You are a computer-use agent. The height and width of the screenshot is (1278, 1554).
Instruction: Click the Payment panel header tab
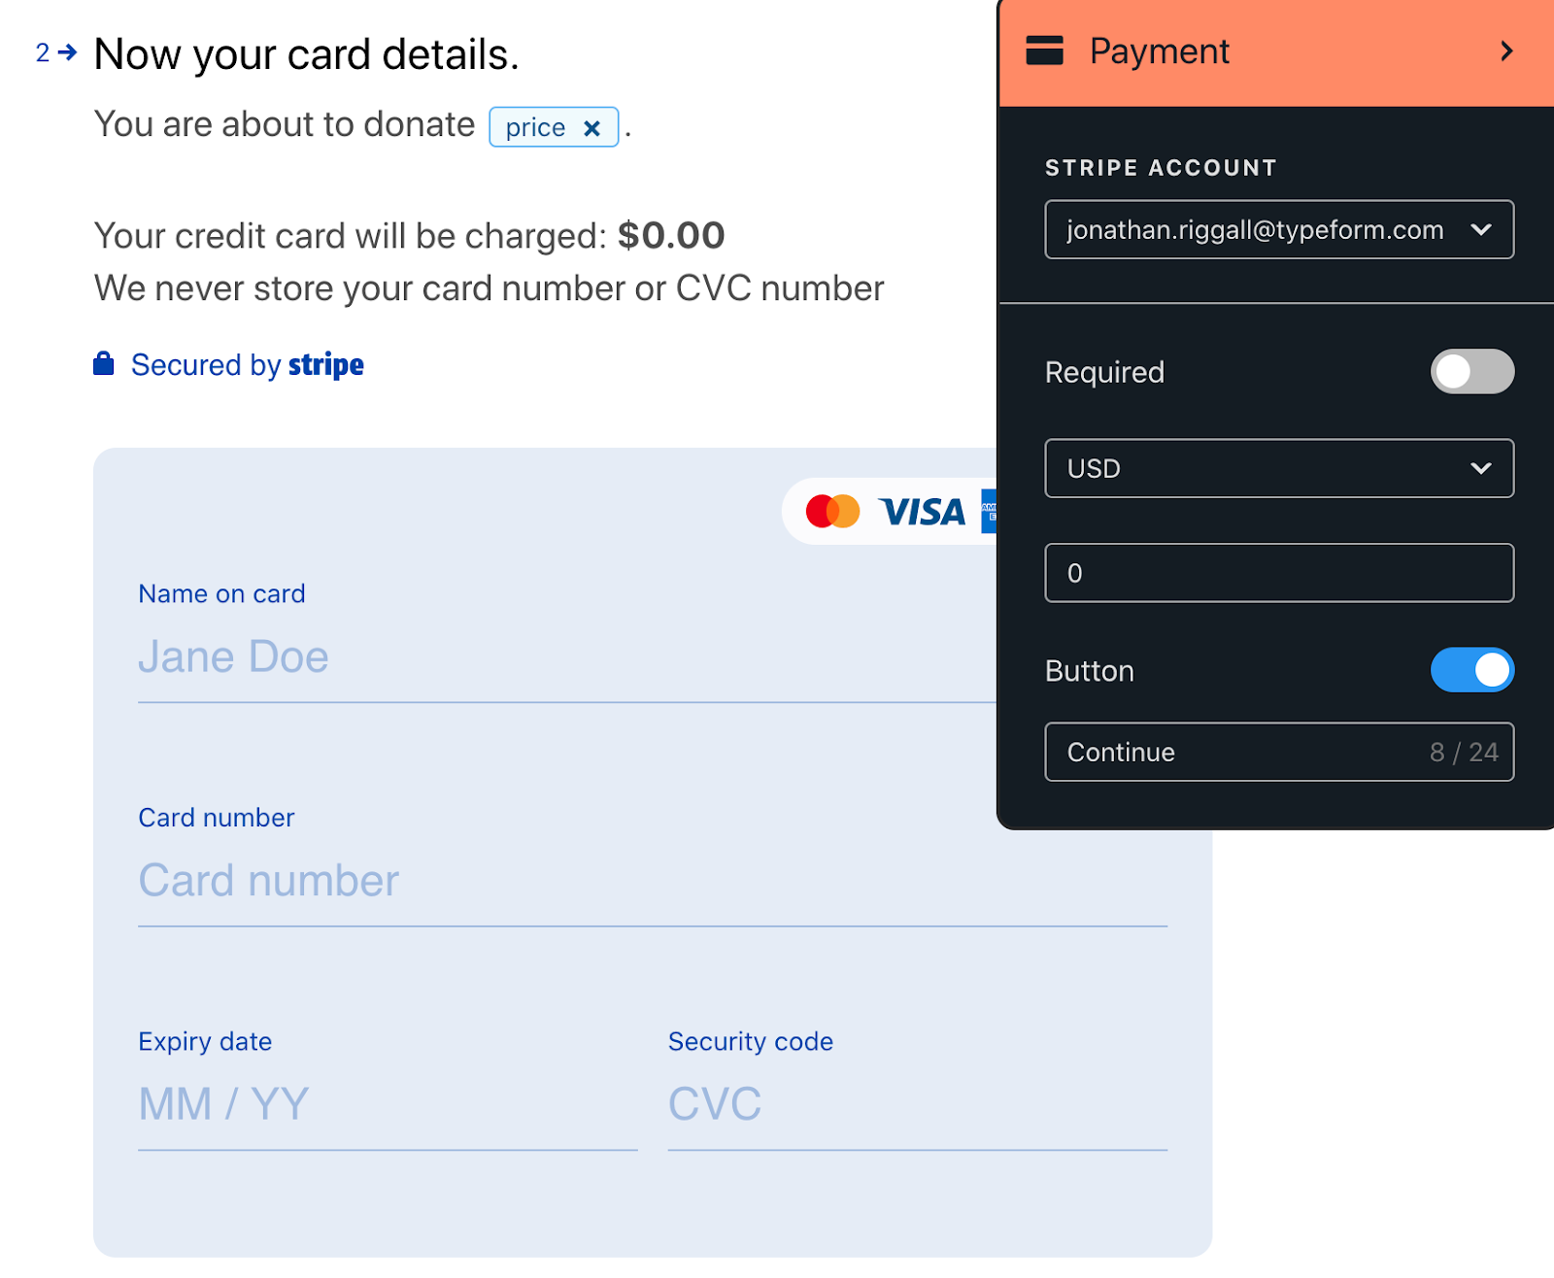pos(1276,52)
